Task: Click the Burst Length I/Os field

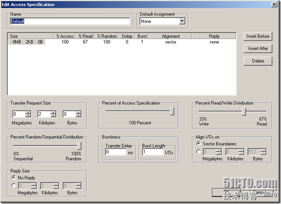Action: 153,152
